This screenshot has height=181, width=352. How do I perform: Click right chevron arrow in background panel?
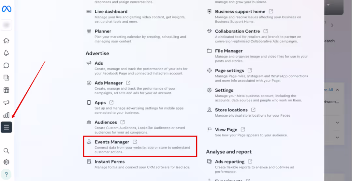tap(332, 25)
